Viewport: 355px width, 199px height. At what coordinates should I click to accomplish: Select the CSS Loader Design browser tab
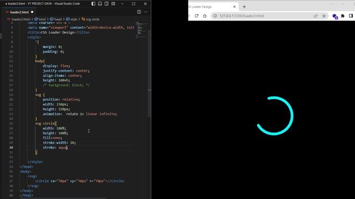click(213, 7)
